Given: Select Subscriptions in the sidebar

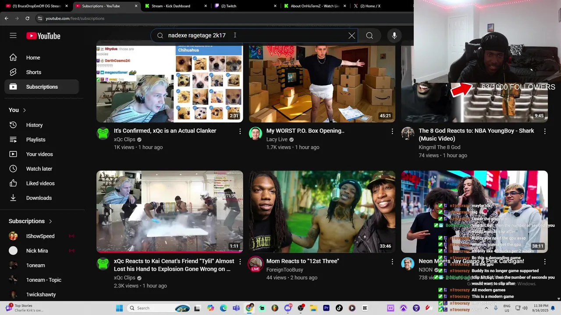Looking at the screenshot, I should click(42, 87).
